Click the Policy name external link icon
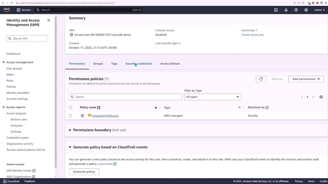 [x=99, y=108]
